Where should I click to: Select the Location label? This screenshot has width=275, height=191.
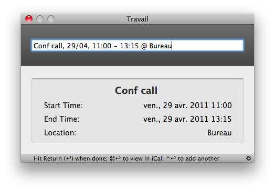pyautogui.click(x=60, y=133)
